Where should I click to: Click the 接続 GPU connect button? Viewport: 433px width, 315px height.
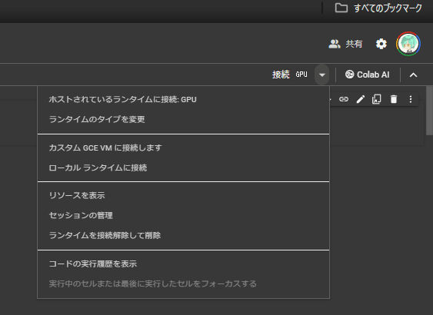click(x=290, y=75)
